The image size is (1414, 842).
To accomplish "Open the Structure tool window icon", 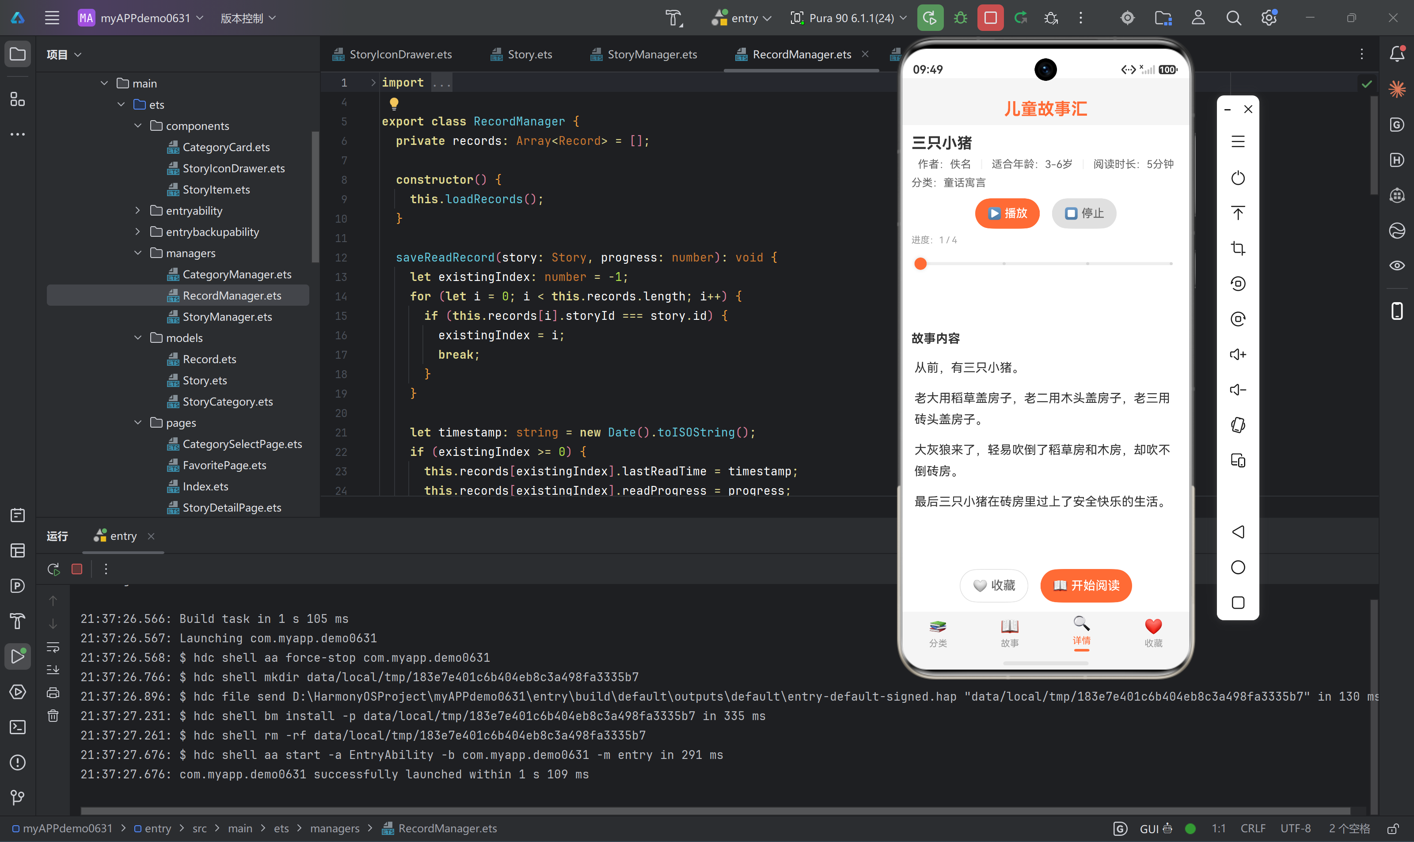I will coord(18,99).
